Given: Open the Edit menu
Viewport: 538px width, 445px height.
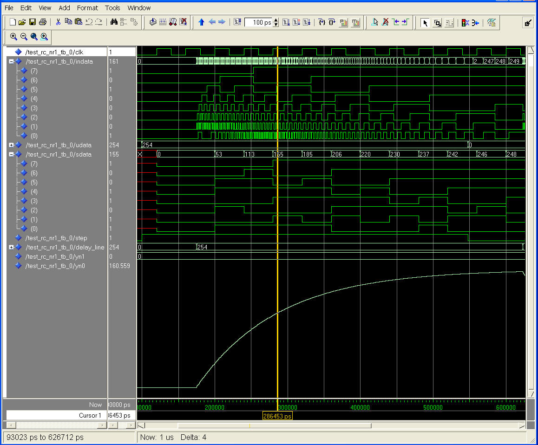Looking at the screenshot, I should [26, 7].
